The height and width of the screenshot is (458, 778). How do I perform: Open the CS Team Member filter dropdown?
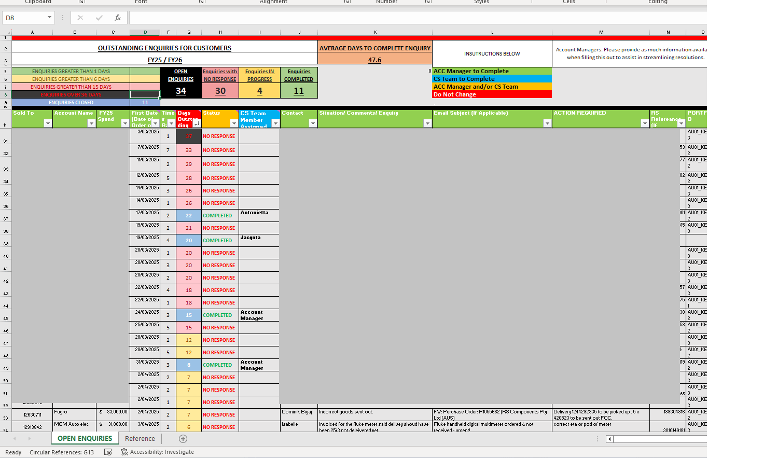coord(275,123)
